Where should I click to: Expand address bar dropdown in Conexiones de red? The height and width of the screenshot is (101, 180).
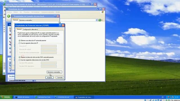[x=97, y=20]
